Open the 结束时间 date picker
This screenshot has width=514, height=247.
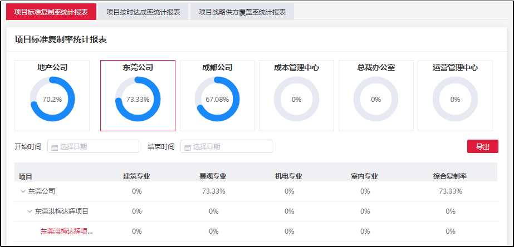point(226,146)
